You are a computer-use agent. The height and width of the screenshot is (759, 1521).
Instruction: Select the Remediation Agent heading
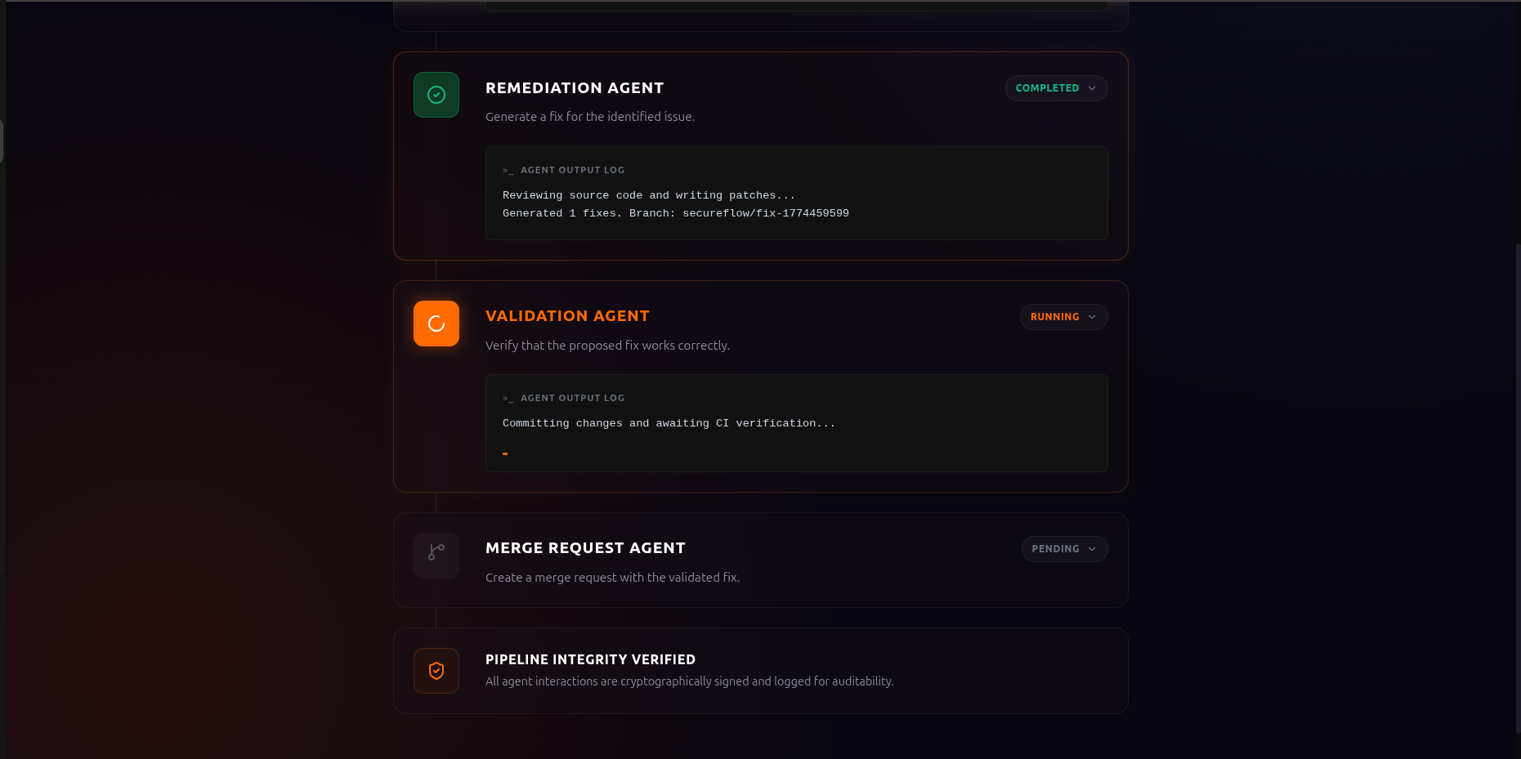tap(575, 88)
